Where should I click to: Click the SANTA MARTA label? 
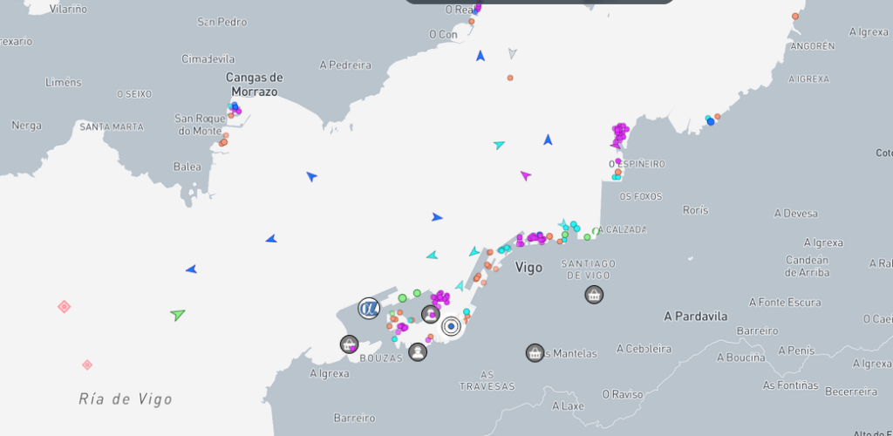coord(112,126)
